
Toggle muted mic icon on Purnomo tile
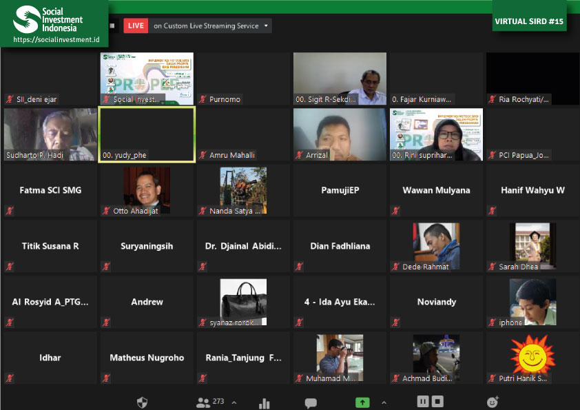203,99
